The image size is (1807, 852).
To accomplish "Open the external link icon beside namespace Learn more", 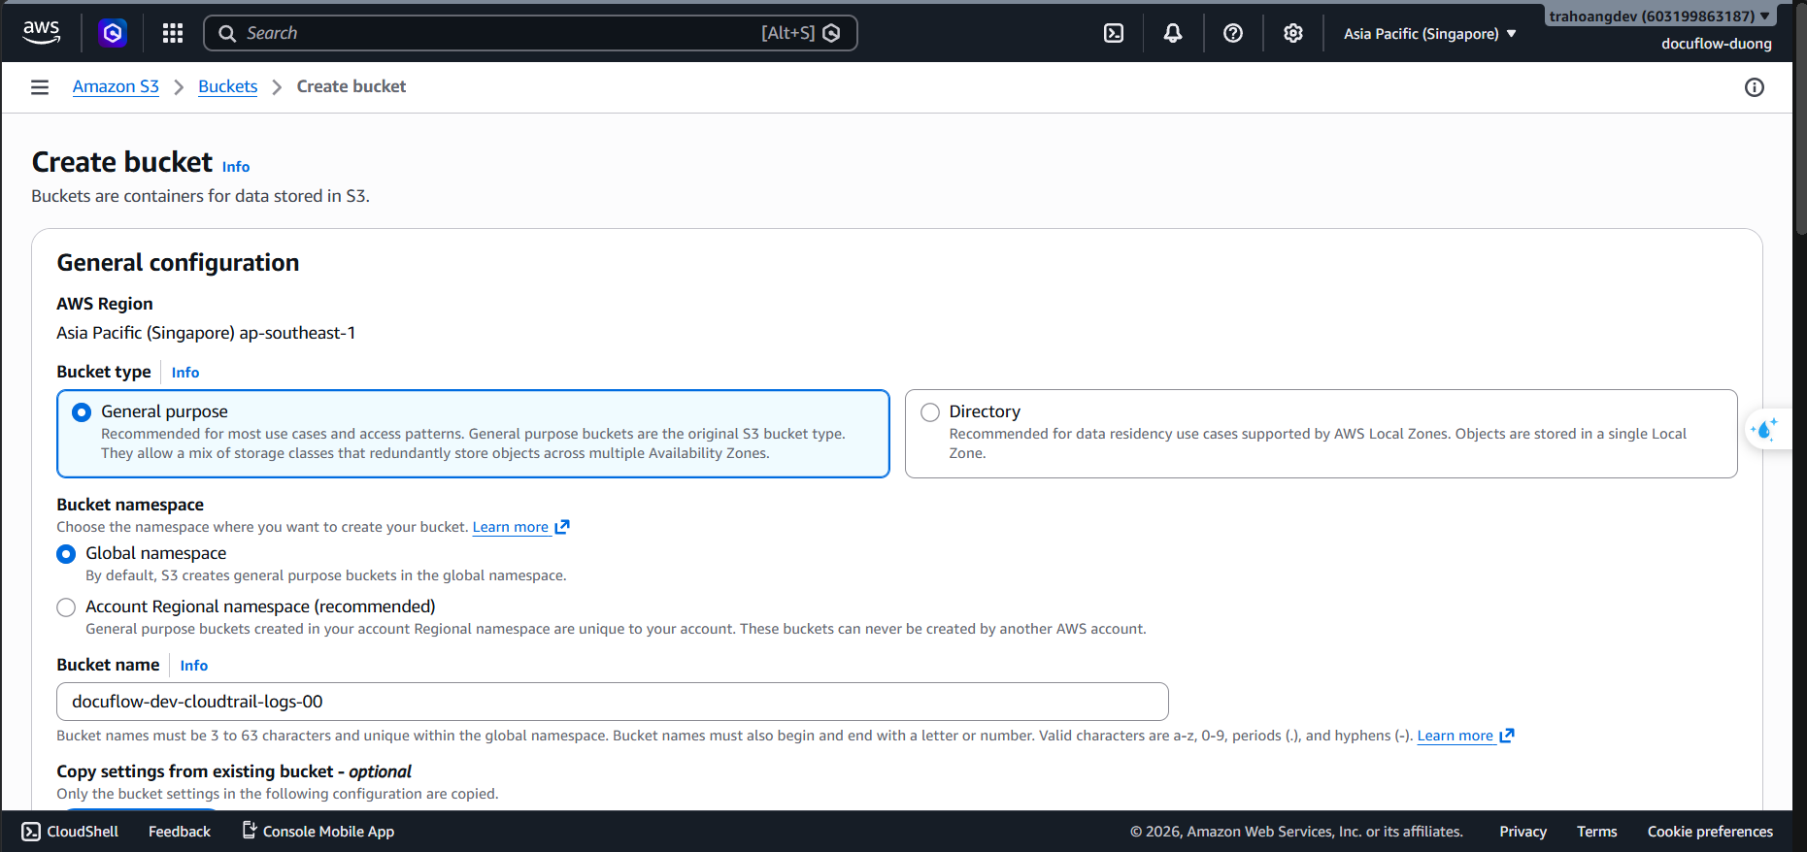I will pos(562,527).
